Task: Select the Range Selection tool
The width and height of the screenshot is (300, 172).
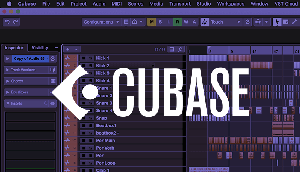Action: 286,22
